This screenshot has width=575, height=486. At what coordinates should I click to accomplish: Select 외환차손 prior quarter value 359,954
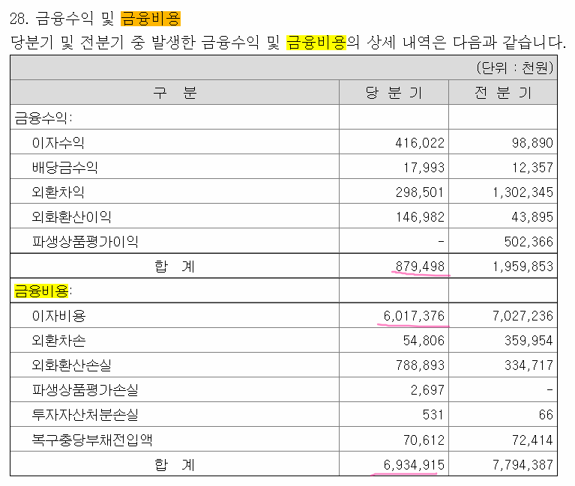coord(529,340)
